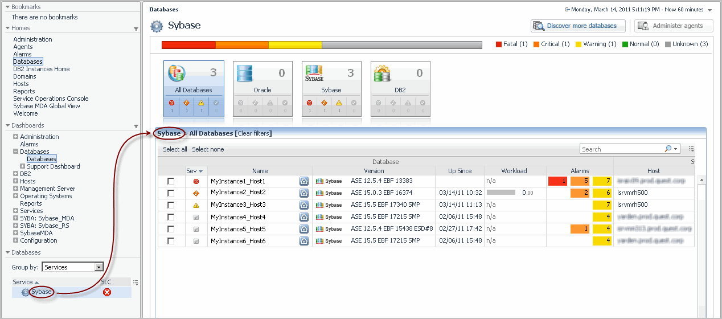The height and width of the screenshot is (319, 722).
Task: Check the MyInstance5_Host5 row checkbox
Action: tap(171, 229)
